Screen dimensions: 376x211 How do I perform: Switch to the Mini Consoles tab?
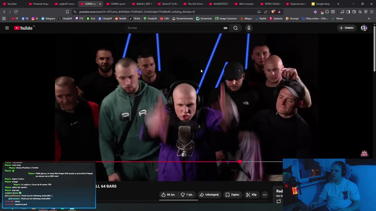tap(245, 4)
